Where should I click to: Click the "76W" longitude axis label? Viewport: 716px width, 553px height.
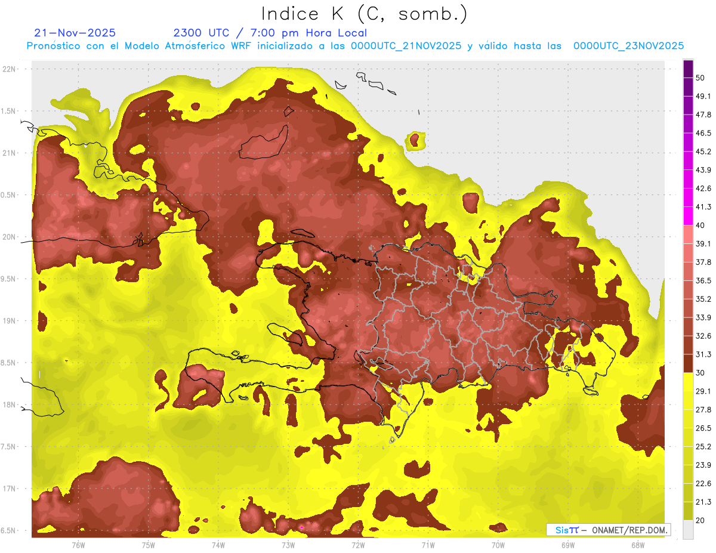click(x=78, y=545)
